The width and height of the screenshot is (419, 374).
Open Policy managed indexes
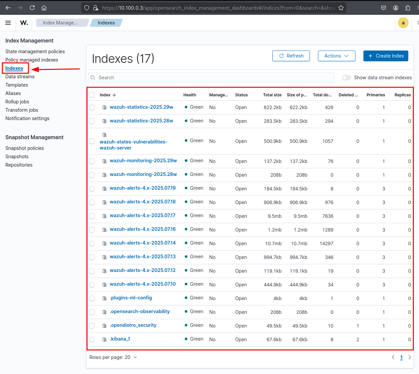coord(32,60)
